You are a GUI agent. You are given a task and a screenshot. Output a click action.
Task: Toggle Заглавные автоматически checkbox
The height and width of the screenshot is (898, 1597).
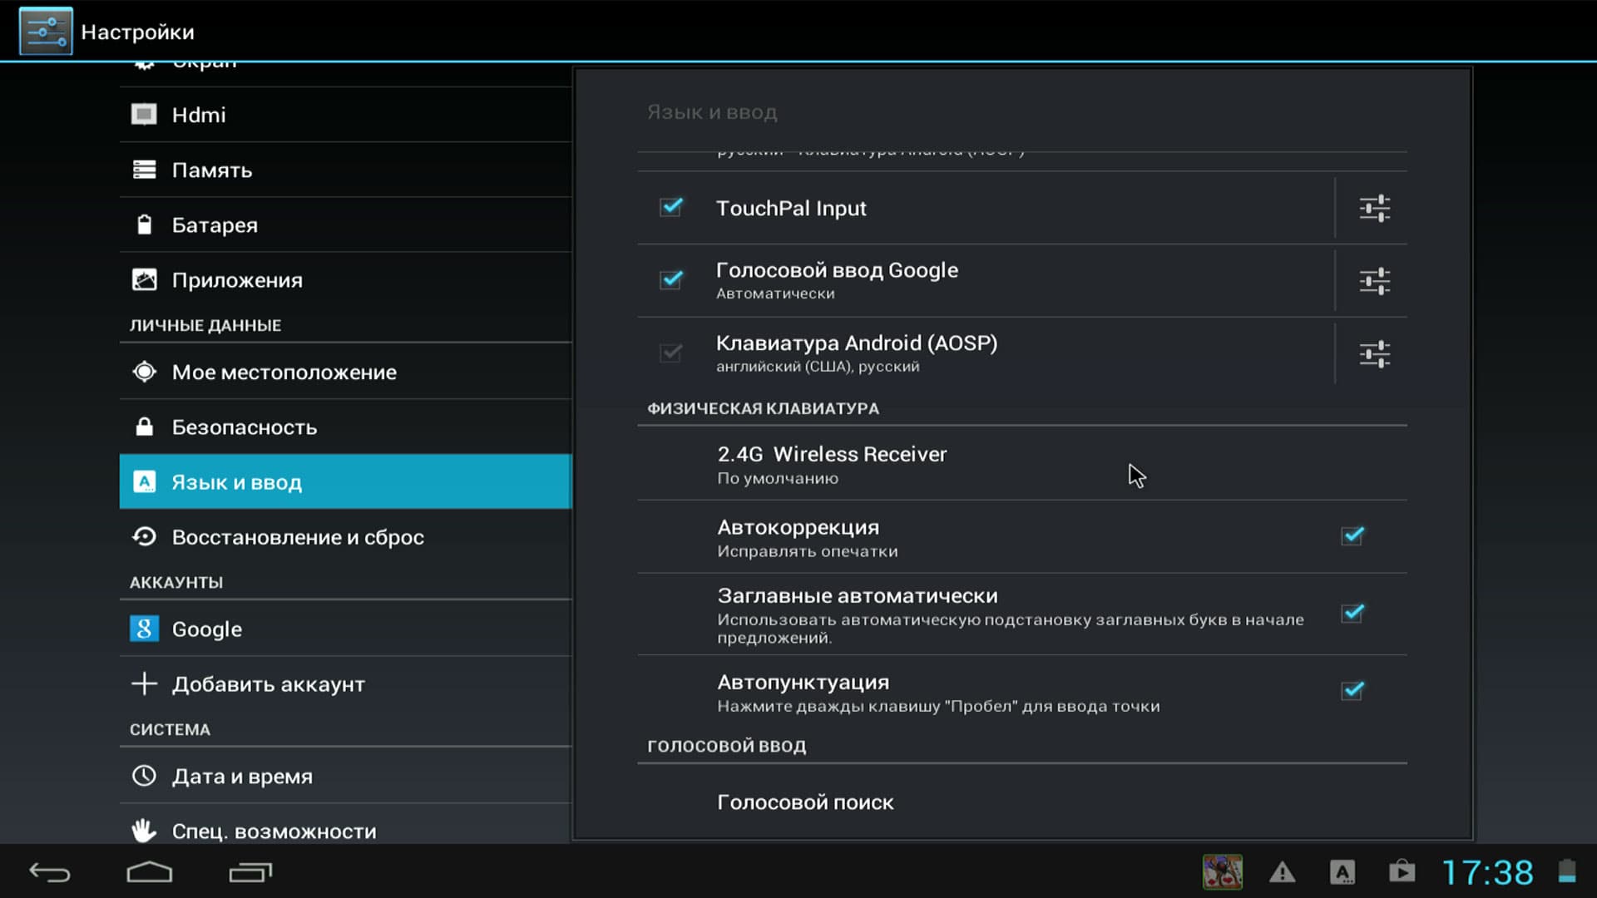point(1352,614)
